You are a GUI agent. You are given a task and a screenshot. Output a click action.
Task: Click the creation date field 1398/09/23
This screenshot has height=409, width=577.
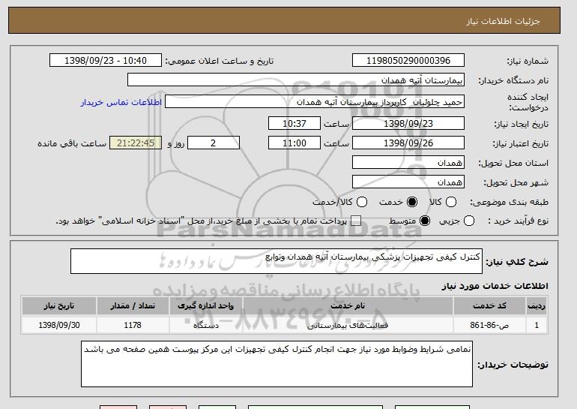408,123
